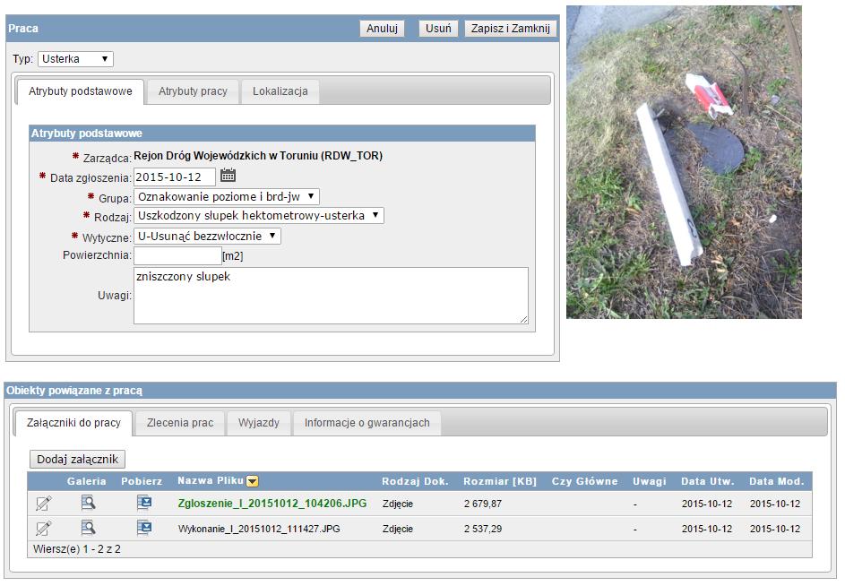Image resolution: width=845 pixels, height=586 pixels.
Task: Click the Wiersz(e) 1 - 2 z 2 footer
Action: [77, 549]
